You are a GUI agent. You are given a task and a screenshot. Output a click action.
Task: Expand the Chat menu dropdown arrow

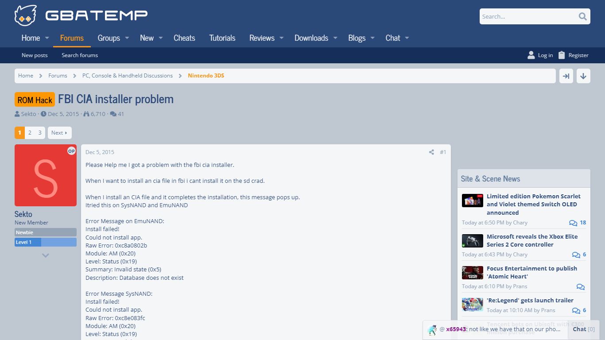(x=407, y=38)
